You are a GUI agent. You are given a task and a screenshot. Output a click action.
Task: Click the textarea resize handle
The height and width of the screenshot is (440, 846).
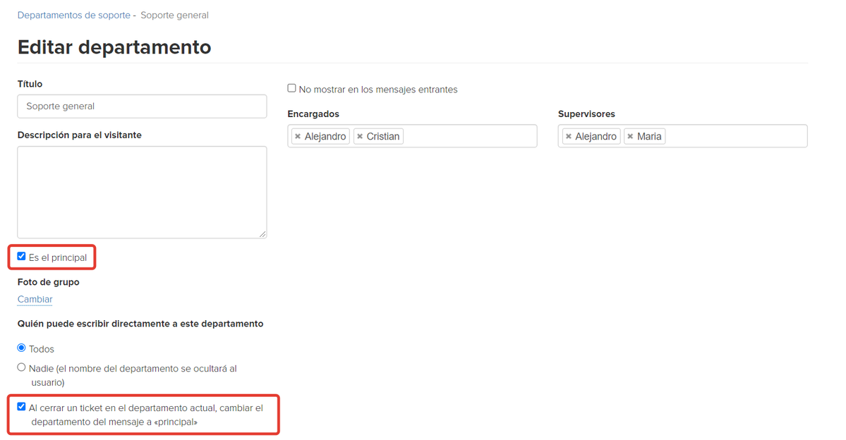coord(262,233)
